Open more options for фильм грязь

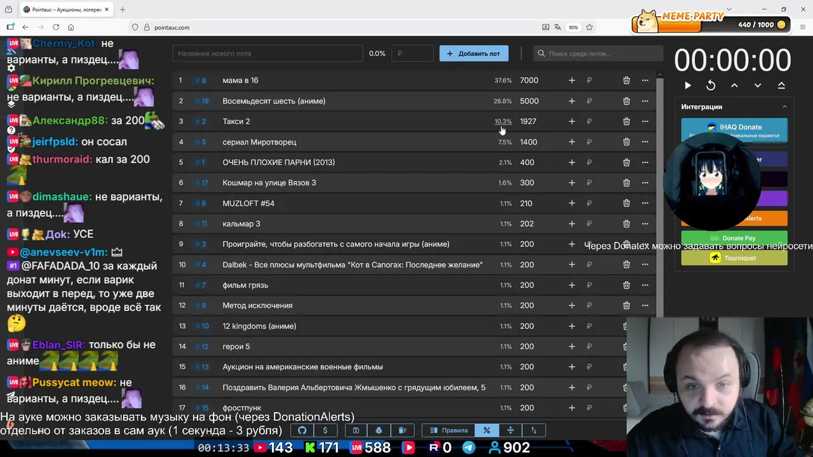pyautogui.click(x=645, y=285)
